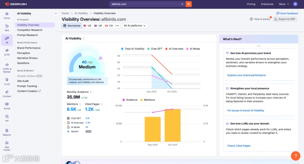The height and width of the screenshot is (164, 304).
Task: Toggle AI Overview legend series
Action: (174, 49)
